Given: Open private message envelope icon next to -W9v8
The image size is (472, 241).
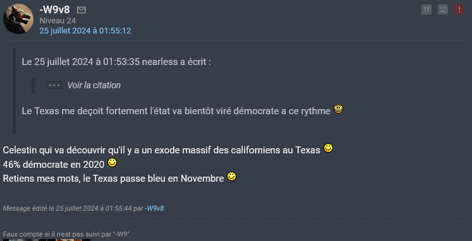Looking at the screenshot, I should 82,11.
